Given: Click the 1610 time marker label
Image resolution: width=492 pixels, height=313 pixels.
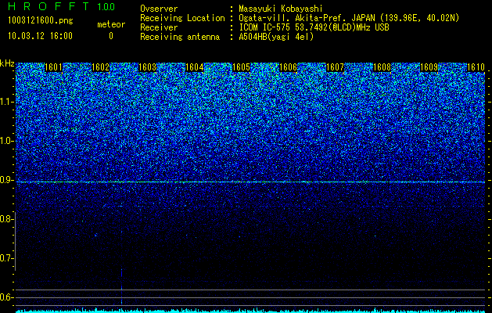Looking at the screenshot, I should (476, 67).
